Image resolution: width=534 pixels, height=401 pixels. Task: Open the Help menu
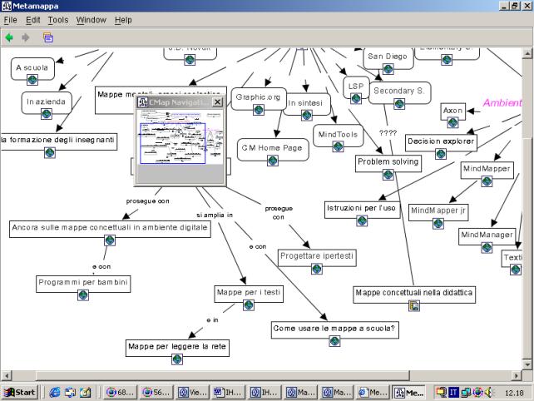[x=123, y=20]
